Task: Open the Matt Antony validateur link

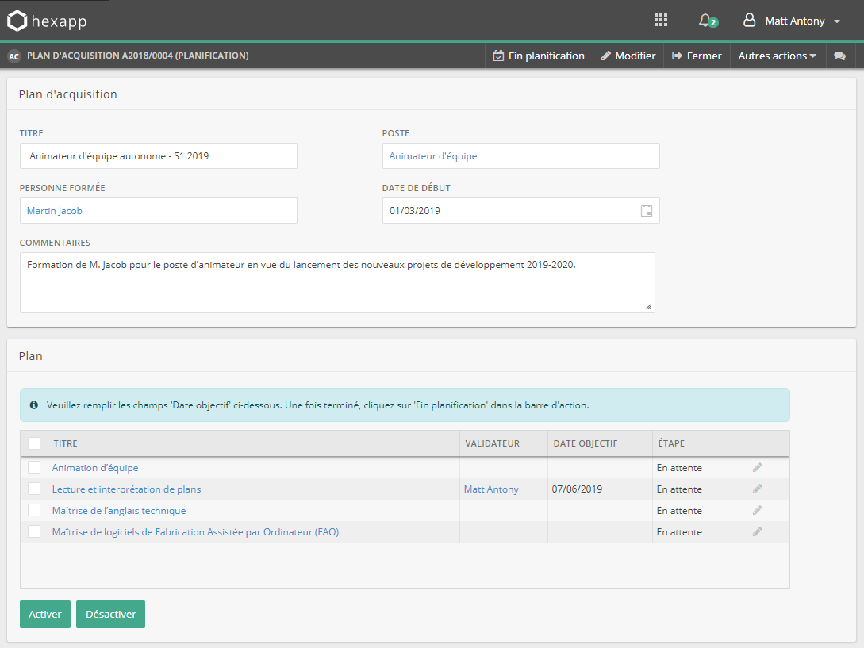Action: point(492,489)
